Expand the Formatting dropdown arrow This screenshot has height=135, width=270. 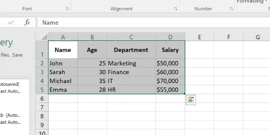click(x=266, y=1)
